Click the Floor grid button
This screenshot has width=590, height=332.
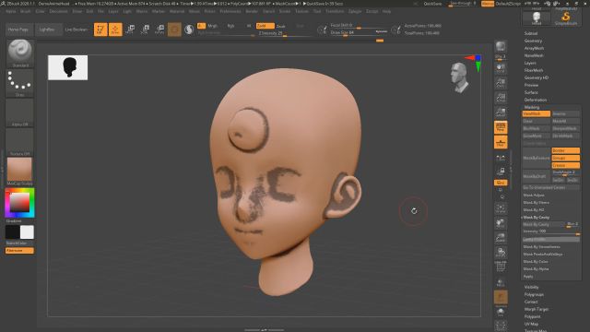click(x=501, y=142)
